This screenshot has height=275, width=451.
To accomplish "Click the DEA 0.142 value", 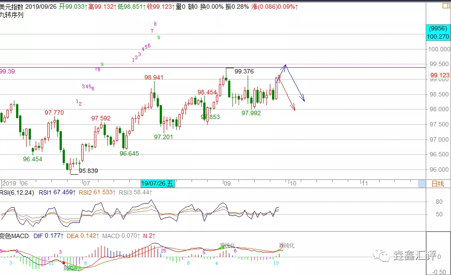I will 83,236.
